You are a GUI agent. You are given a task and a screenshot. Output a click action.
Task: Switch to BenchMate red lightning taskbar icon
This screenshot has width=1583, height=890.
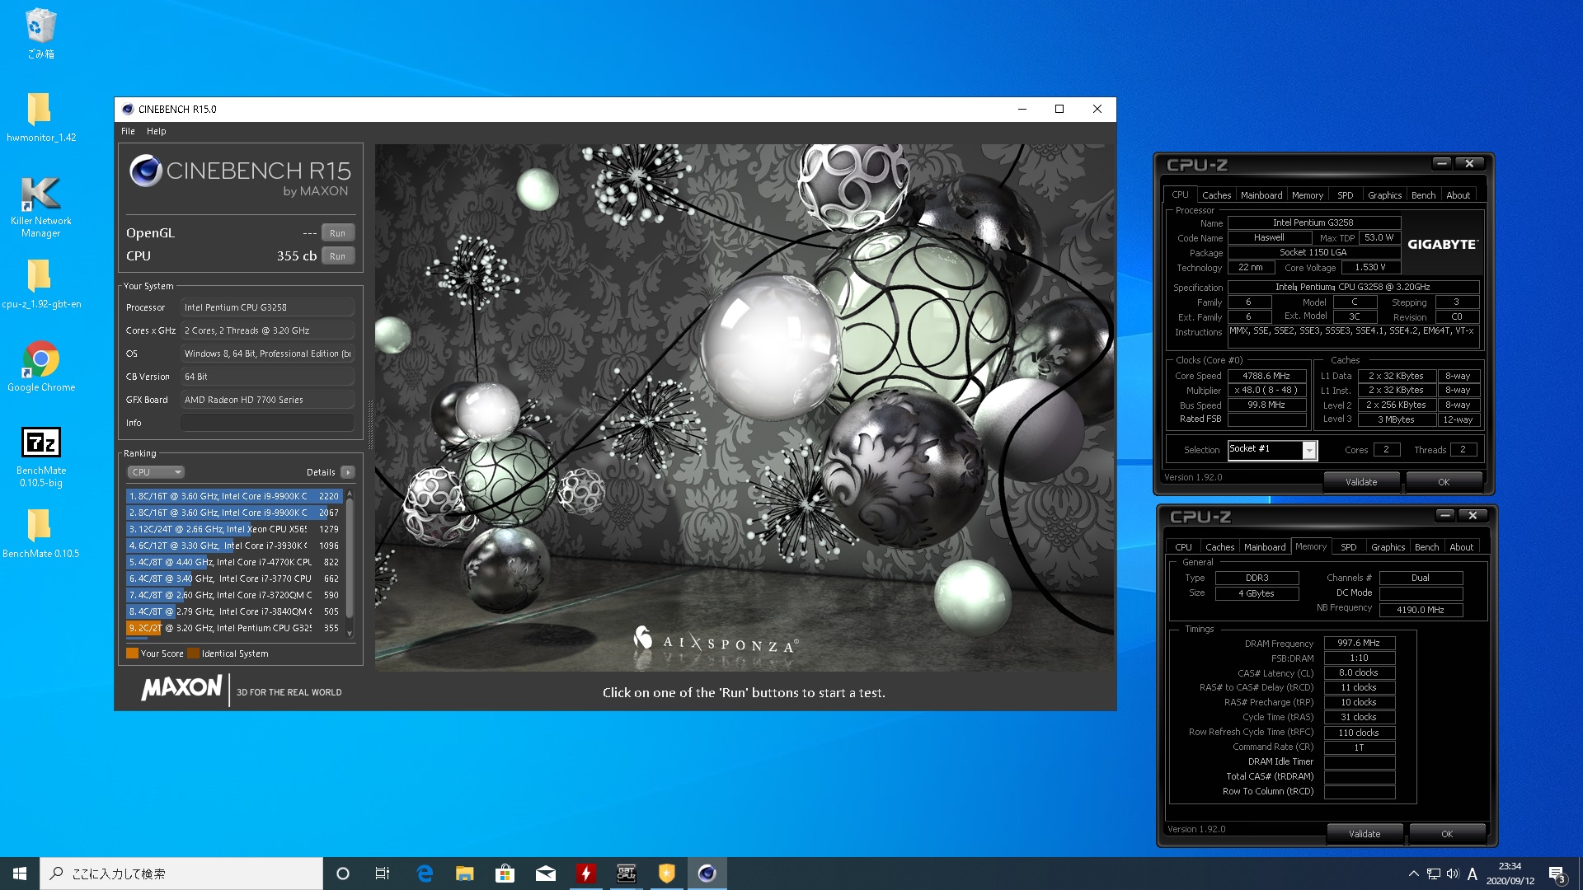[x=585, y=874]
